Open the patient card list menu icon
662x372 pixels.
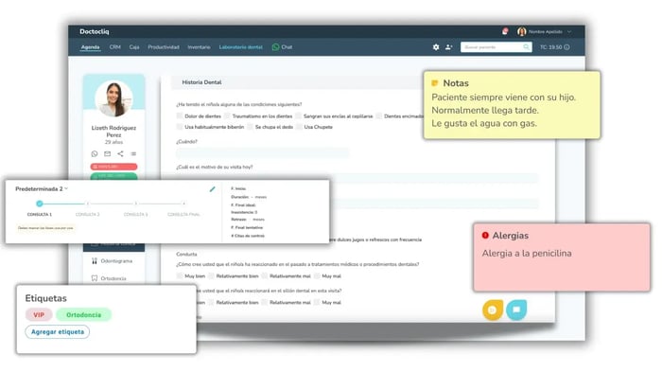pos(133,154)
